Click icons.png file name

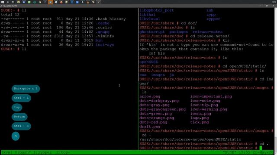pyautogui.click(x=201, y=114)
